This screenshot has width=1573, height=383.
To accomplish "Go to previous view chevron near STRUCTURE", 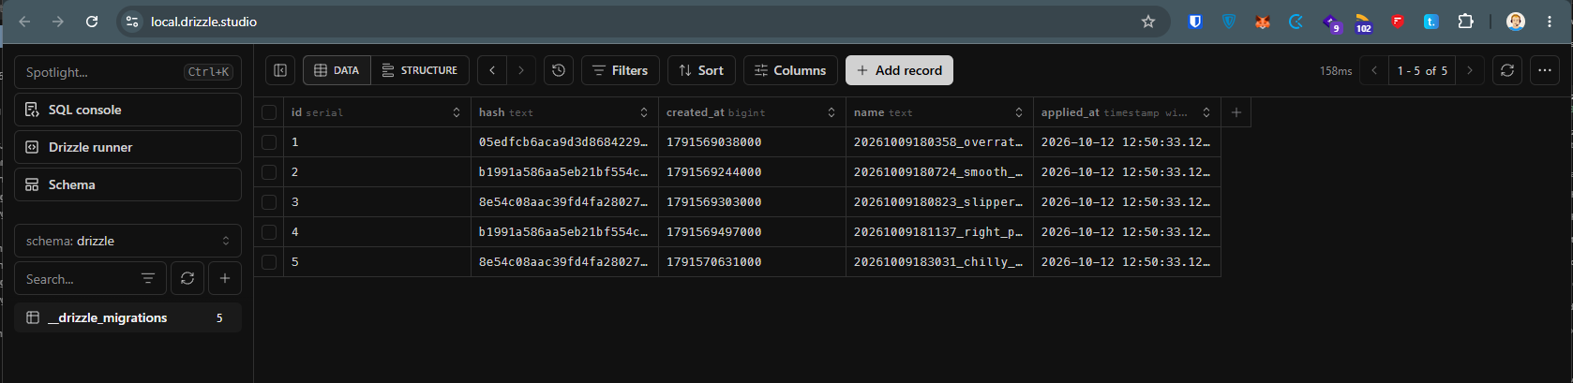I will coord(492,70).
